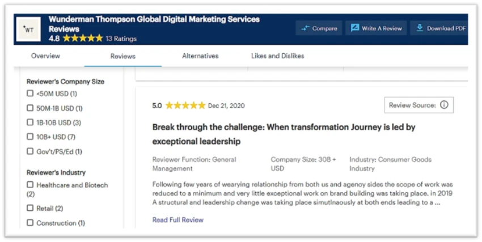Screen dimensions: 482x242
Task: Click the Download PDF button
Action: click(x=439, y=28)
